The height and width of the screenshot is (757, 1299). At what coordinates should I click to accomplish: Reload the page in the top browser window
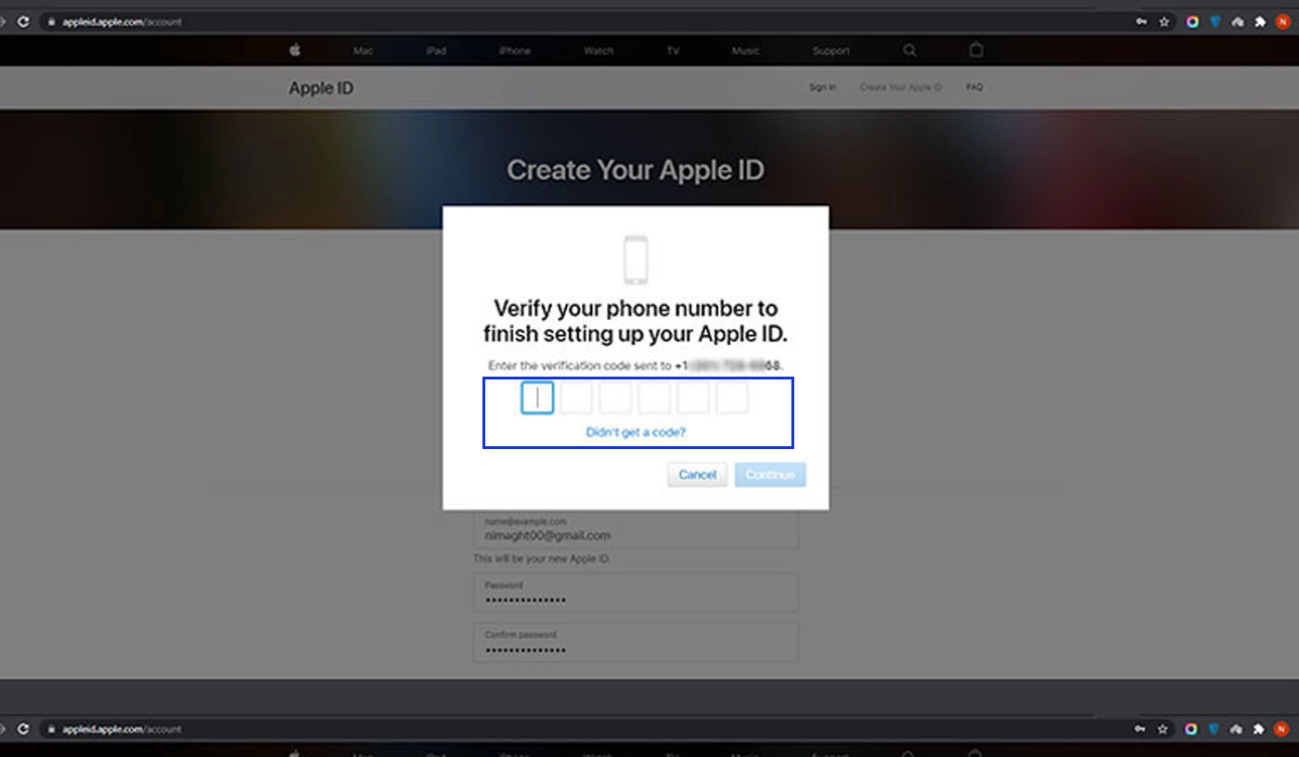tap(22, 22)
